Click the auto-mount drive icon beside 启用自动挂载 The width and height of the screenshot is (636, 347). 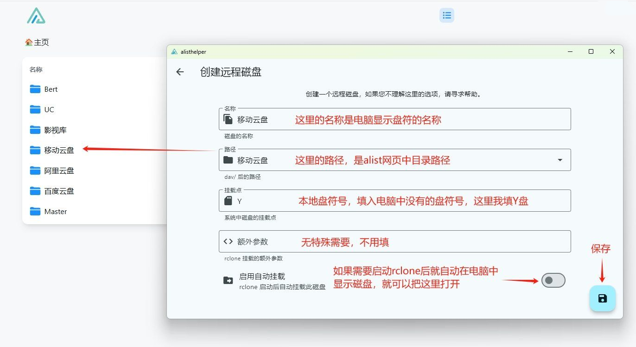tap(228, 280)
